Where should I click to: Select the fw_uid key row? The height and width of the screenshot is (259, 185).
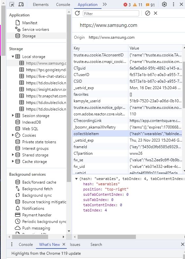coord(127,167)
